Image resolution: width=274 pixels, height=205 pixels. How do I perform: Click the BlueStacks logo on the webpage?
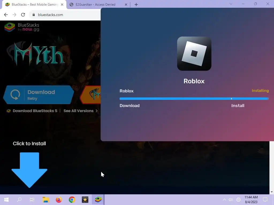[22, 27]
